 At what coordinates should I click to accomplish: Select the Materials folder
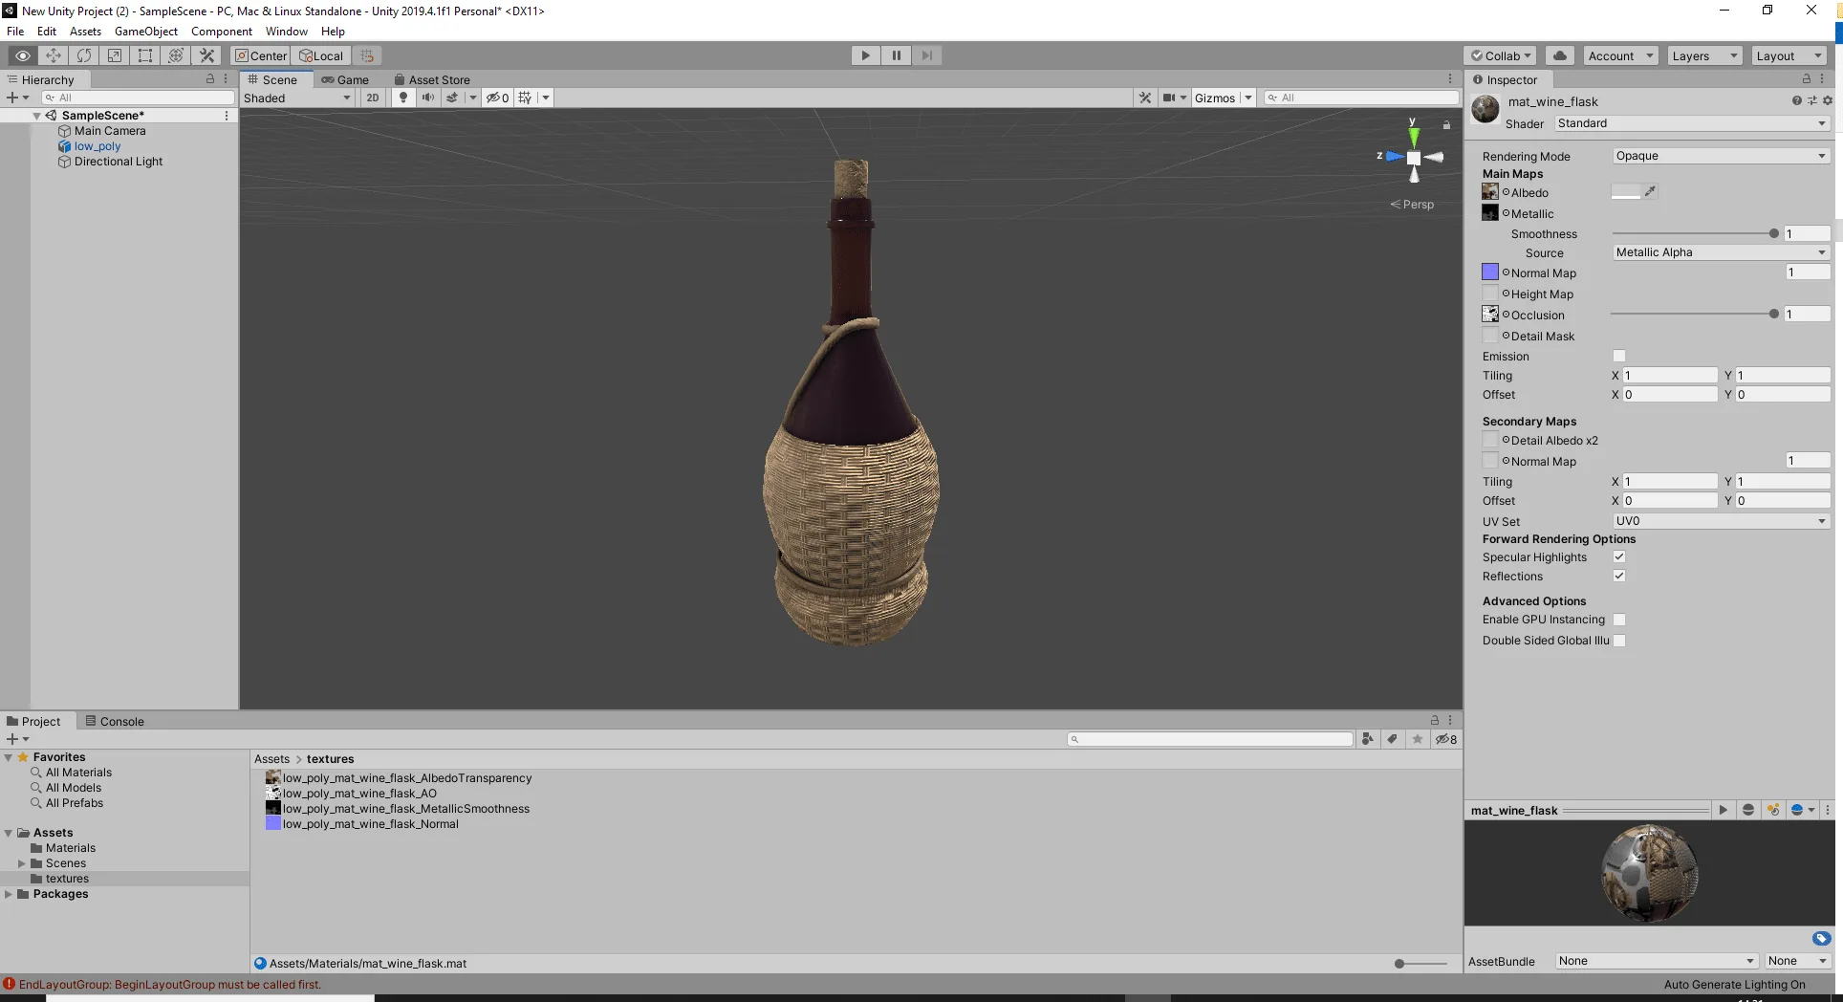71,848
